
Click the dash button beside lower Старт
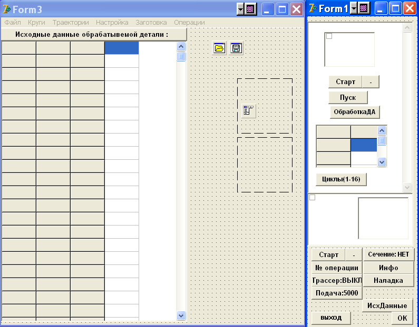coord(354,254)
